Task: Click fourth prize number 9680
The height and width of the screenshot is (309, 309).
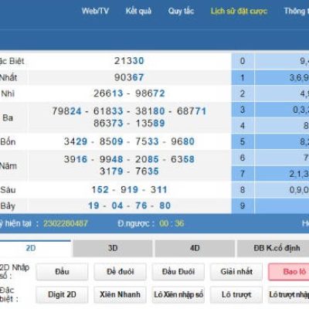Action: coord(183,141)
